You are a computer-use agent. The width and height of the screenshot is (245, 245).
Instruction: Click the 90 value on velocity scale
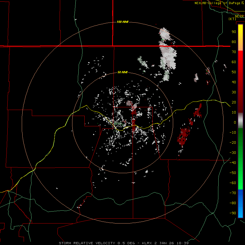pos(234,32)
